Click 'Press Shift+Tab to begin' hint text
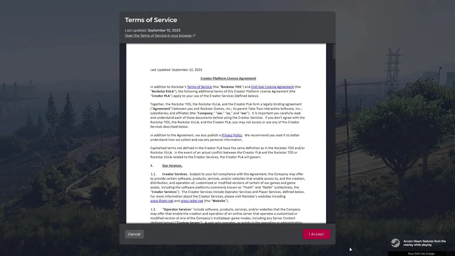 tap(421, 254)
